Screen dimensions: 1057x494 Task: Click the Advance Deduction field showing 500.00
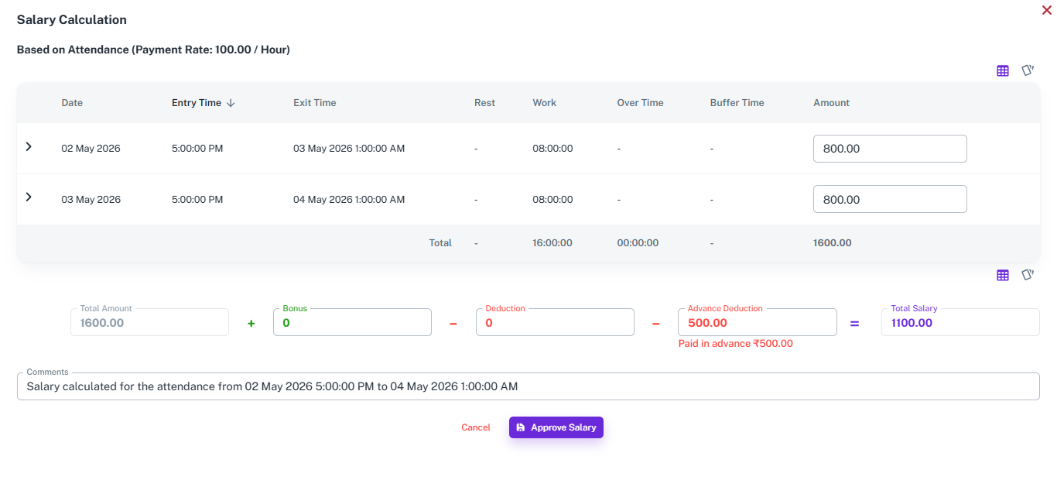(758, 322)
